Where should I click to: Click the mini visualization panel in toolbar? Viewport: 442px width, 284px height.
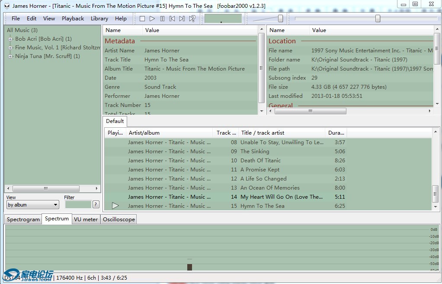[x=223, y=19]
